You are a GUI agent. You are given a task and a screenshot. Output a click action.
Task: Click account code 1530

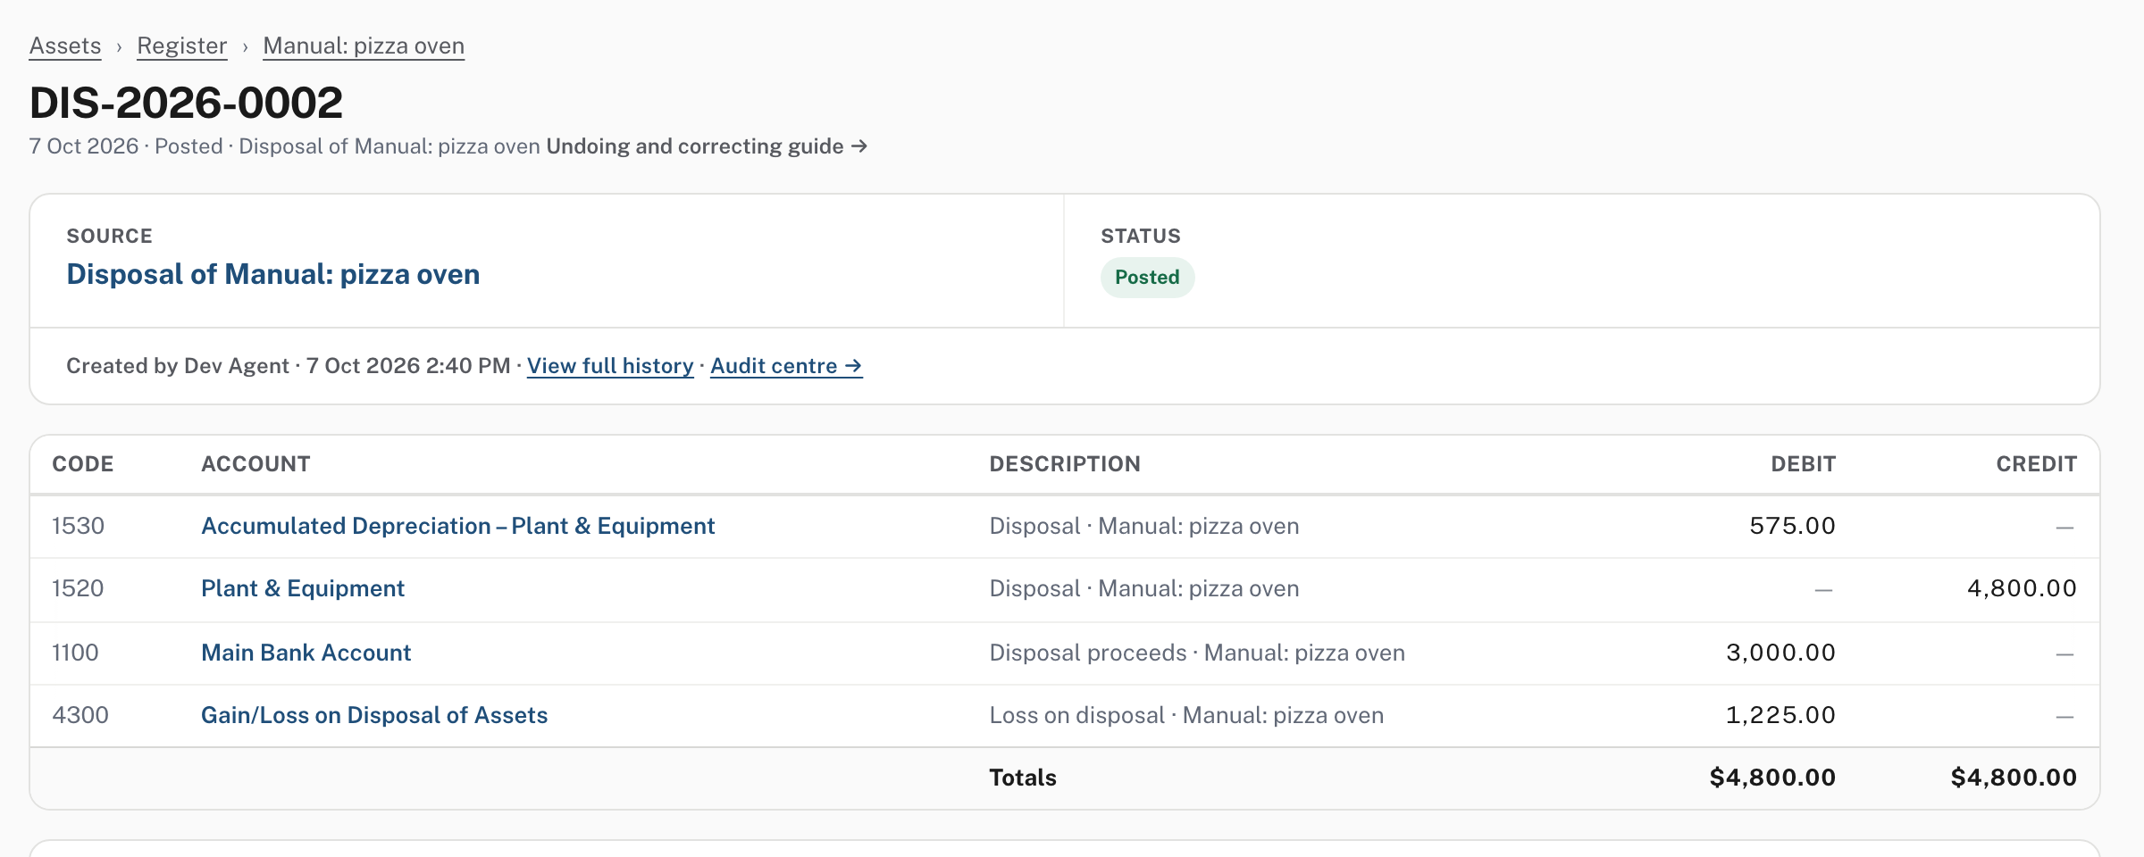tap(78, 526)
